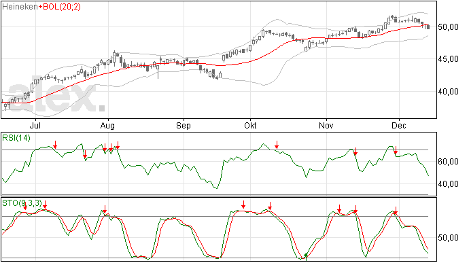Click the Sep month label
Viewport: 469px width, 263px height.
(x=184, y=125)
